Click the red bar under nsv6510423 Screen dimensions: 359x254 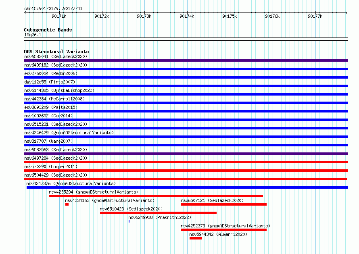pyautogui.click(x=158, y=213)
